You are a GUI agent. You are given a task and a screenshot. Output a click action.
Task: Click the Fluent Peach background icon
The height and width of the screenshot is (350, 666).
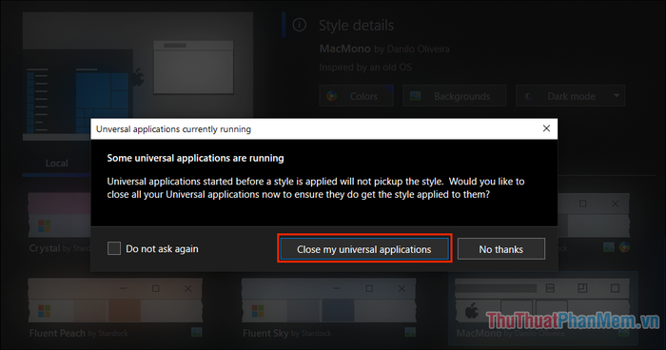click(196, 332)
